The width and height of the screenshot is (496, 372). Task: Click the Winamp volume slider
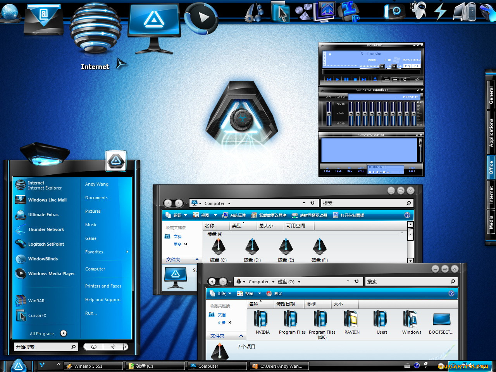pyautogui.click(x=372, y=67)
